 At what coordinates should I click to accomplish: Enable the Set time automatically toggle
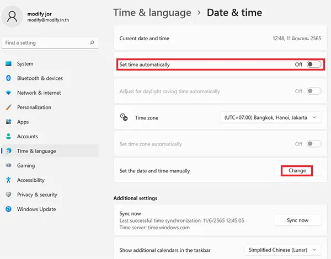[x=313, y=64]
